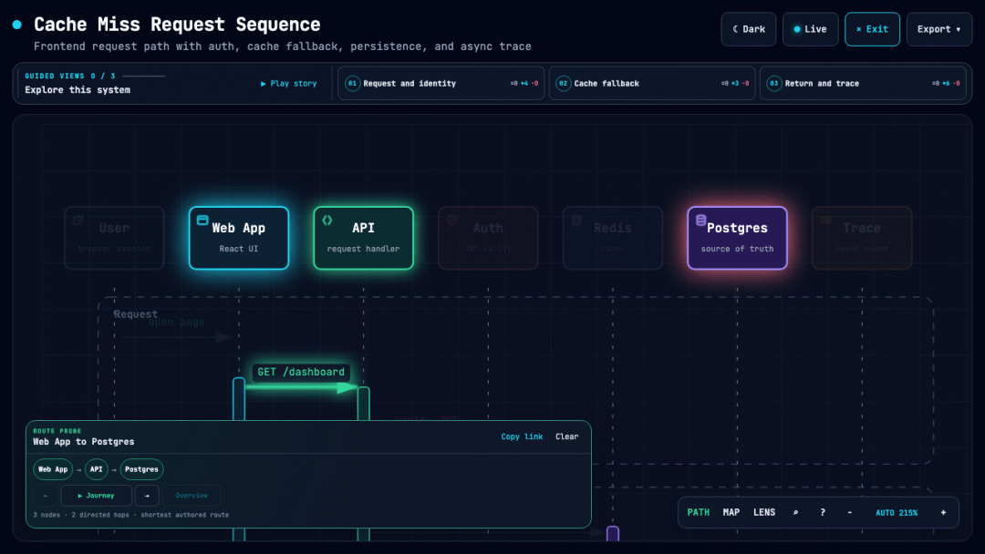
Task: Select the faded Trace node card
Action: [x=862, y=238]
